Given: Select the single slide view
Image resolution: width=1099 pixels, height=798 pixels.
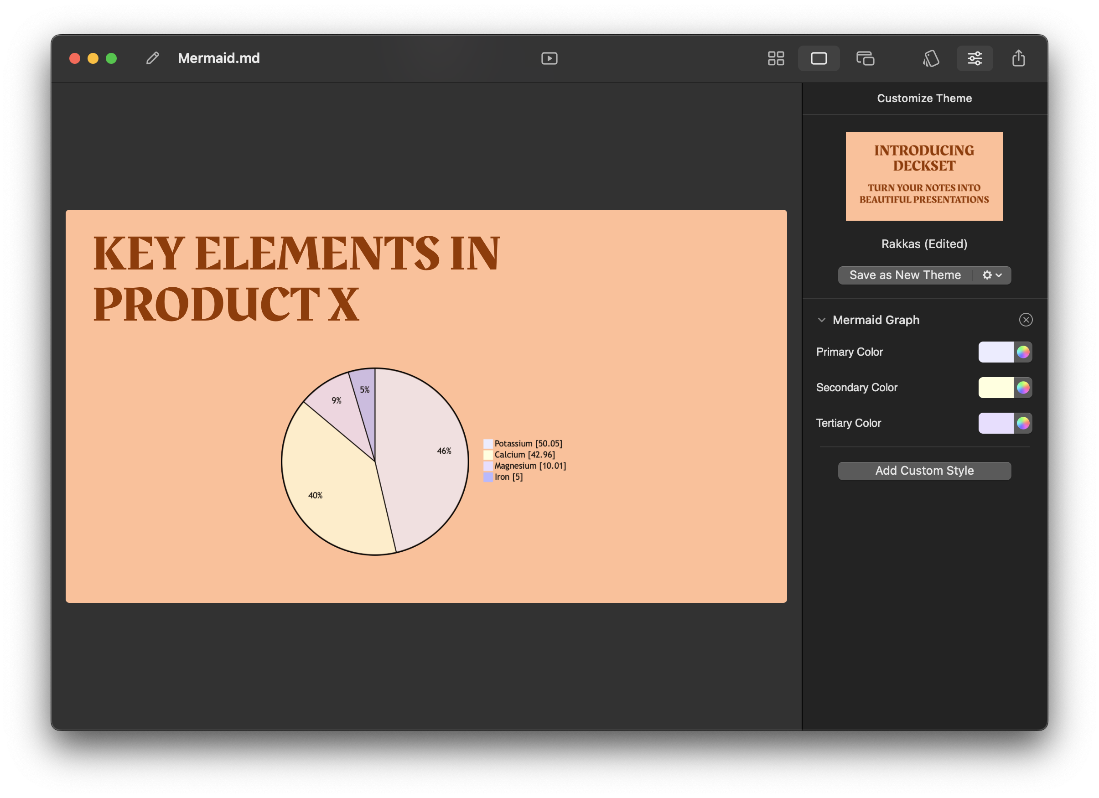Looking at the screenshot, I should 819,59.
